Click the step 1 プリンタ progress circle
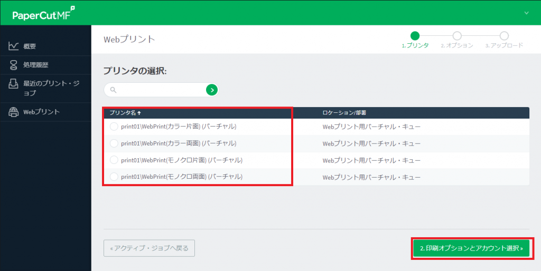Viewport: 541px width, 271px height. pos(415,35)
